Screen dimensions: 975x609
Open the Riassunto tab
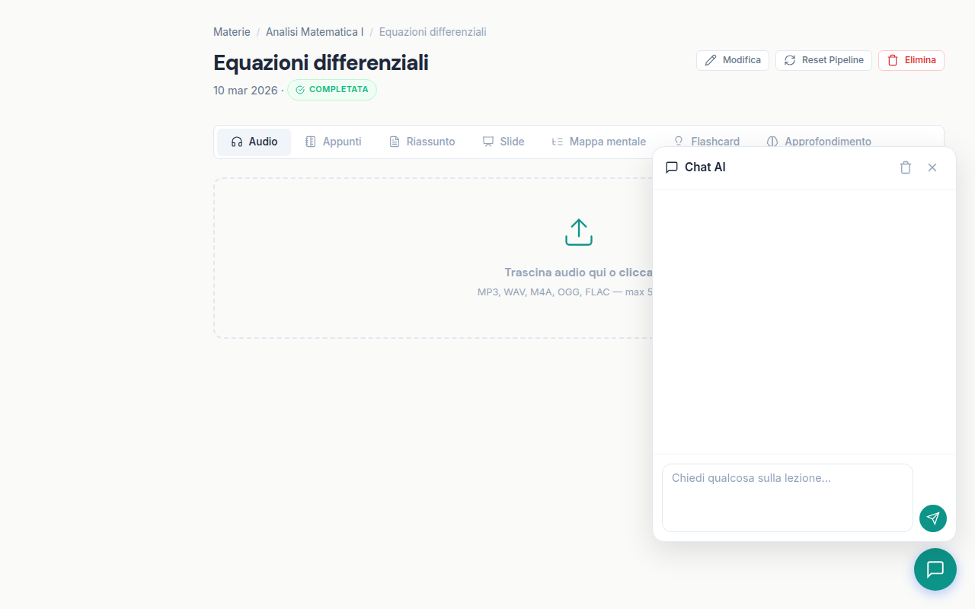point(422,142)
